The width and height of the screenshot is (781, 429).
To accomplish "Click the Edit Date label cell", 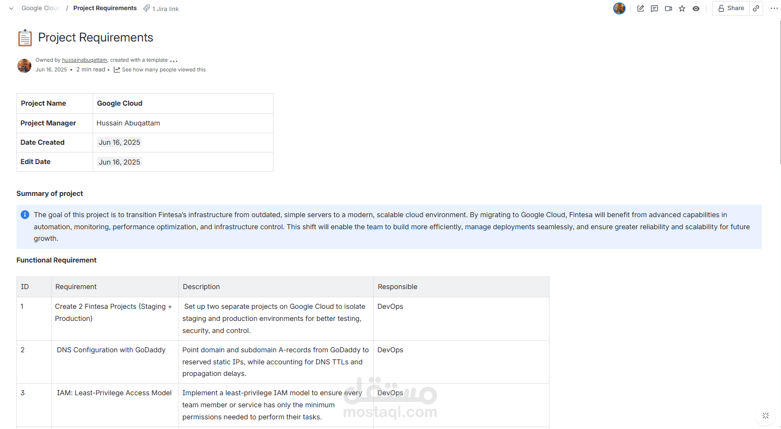I will (55, 162).
